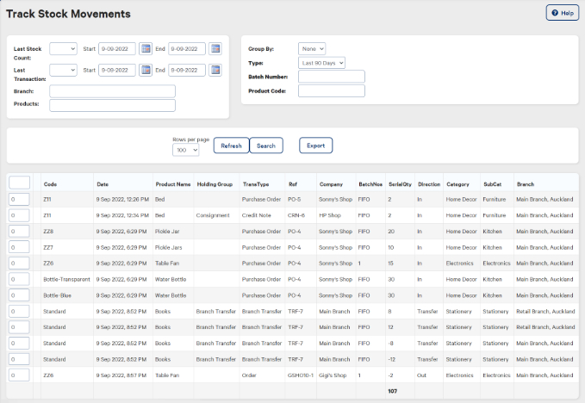Image resolution: width=585 pixels, height=403 pixels.
Task: Open the Last Stock Count end date calendar
Action: click(215, 48)
